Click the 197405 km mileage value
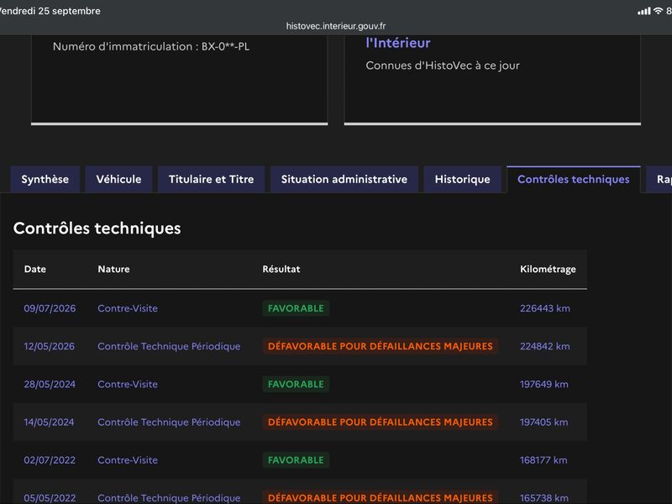The height and width of the screenshot is (504, 672). tap(543, 423)
